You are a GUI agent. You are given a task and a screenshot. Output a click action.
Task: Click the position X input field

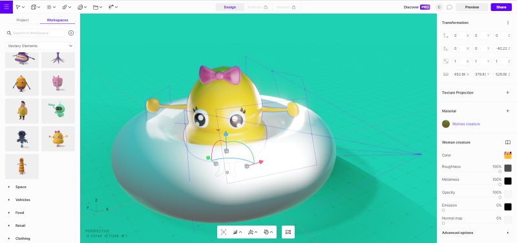click(461, 36)
